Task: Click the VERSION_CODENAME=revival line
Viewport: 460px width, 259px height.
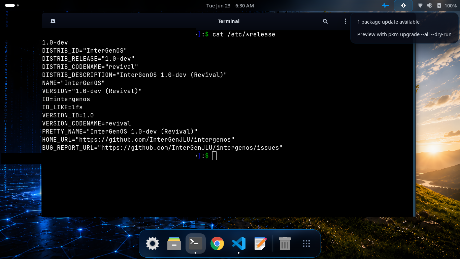Action: point(87,123)
